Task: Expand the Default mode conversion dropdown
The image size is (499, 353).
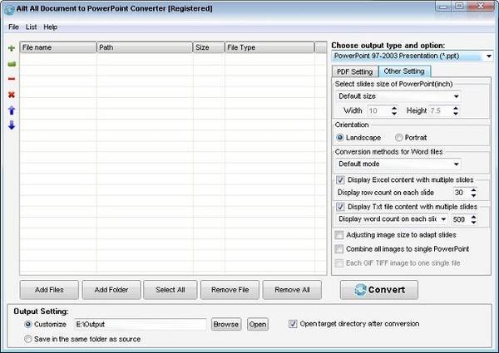Action: pyautogui.click(x=456, y=164)
